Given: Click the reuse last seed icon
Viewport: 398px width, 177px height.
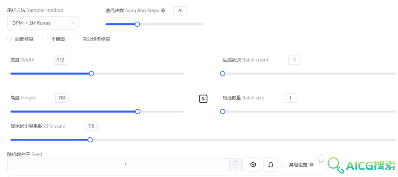Looking at the screenshot, I should 270,164.
